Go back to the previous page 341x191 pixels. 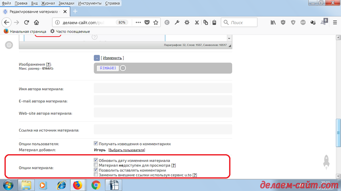tap(7, 22)
